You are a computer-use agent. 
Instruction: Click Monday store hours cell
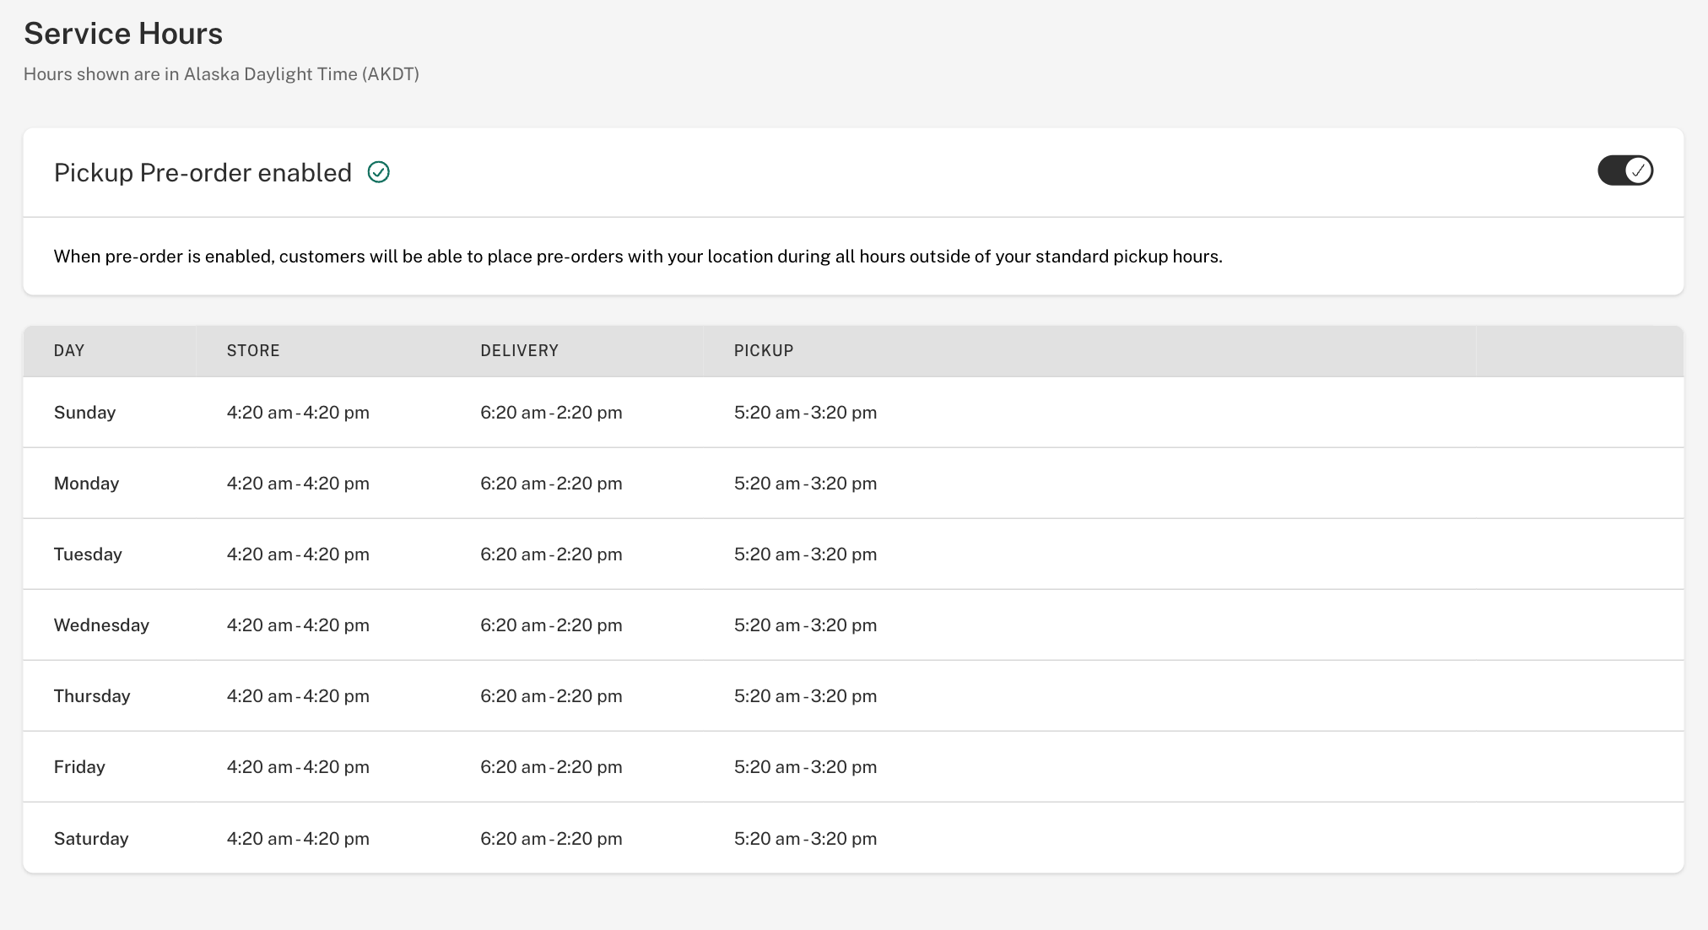(298, 484)
